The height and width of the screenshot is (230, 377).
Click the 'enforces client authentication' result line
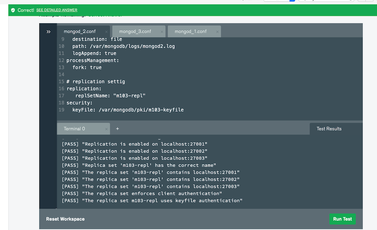click(x=142, y=193)
